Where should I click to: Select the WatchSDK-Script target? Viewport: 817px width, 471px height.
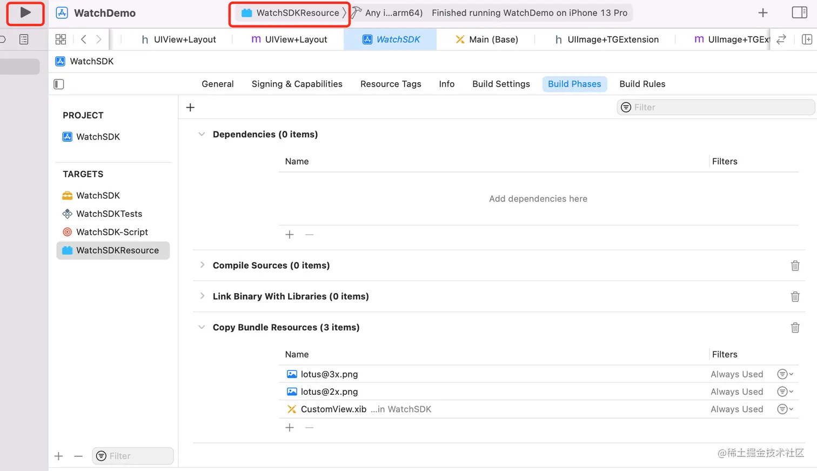105,232
